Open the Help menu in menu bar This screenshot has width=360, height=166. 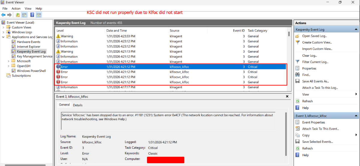click(39, 8)
